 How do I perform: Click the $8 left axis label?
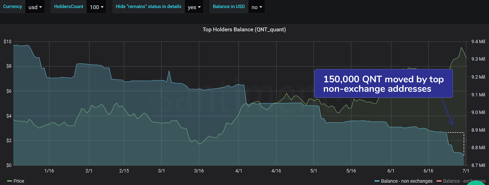[x=9, y=66]
